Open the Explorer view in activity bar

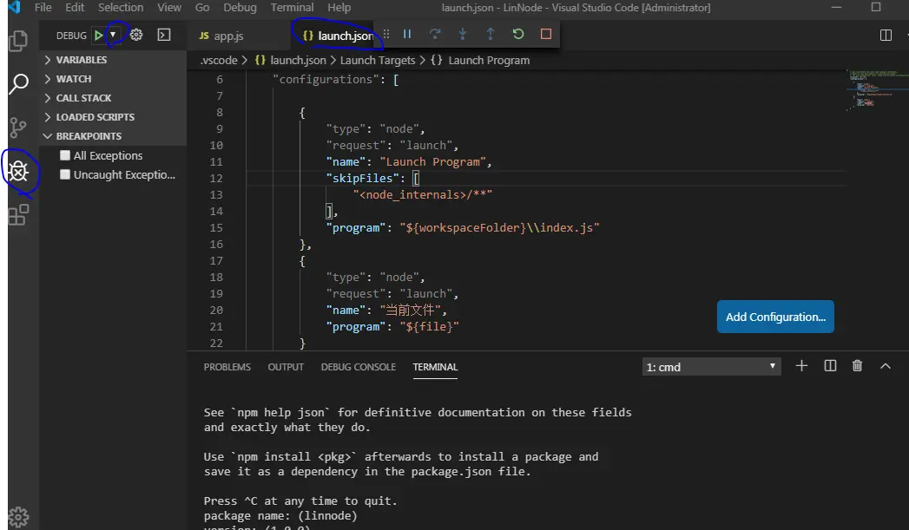point(18,40)
